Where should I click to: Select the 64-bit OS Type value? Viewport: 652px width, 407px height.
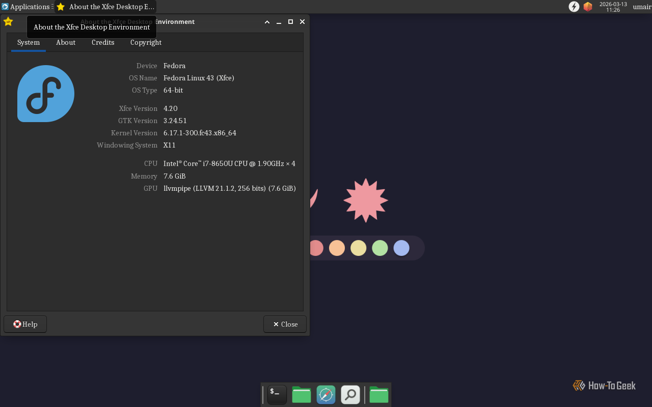pos(173,90)
